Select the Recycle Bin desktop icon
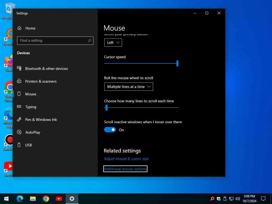This screenshot has width=272, height=204. click(x=8, y=11)
